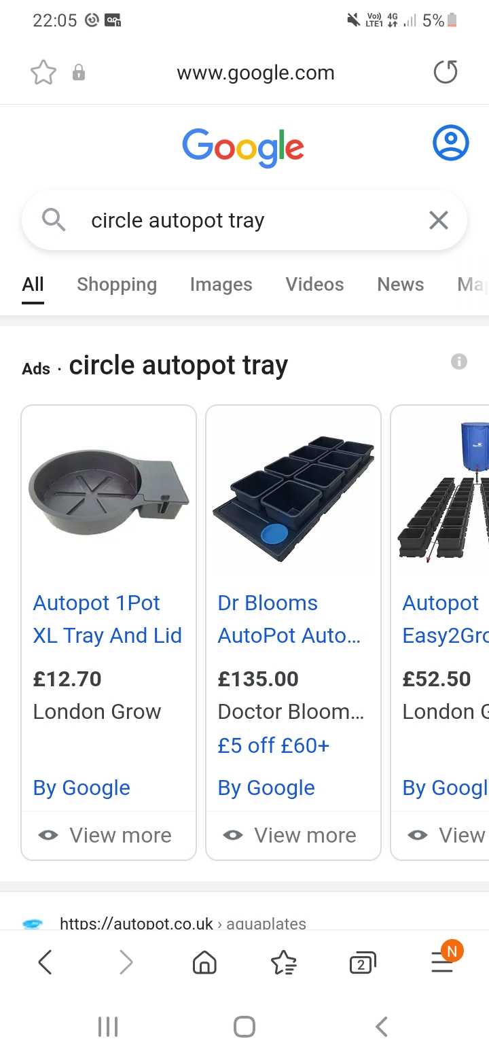View more under the London Grow listing
This screenshot has width=489, height=1060.
(x=109, y=835)
